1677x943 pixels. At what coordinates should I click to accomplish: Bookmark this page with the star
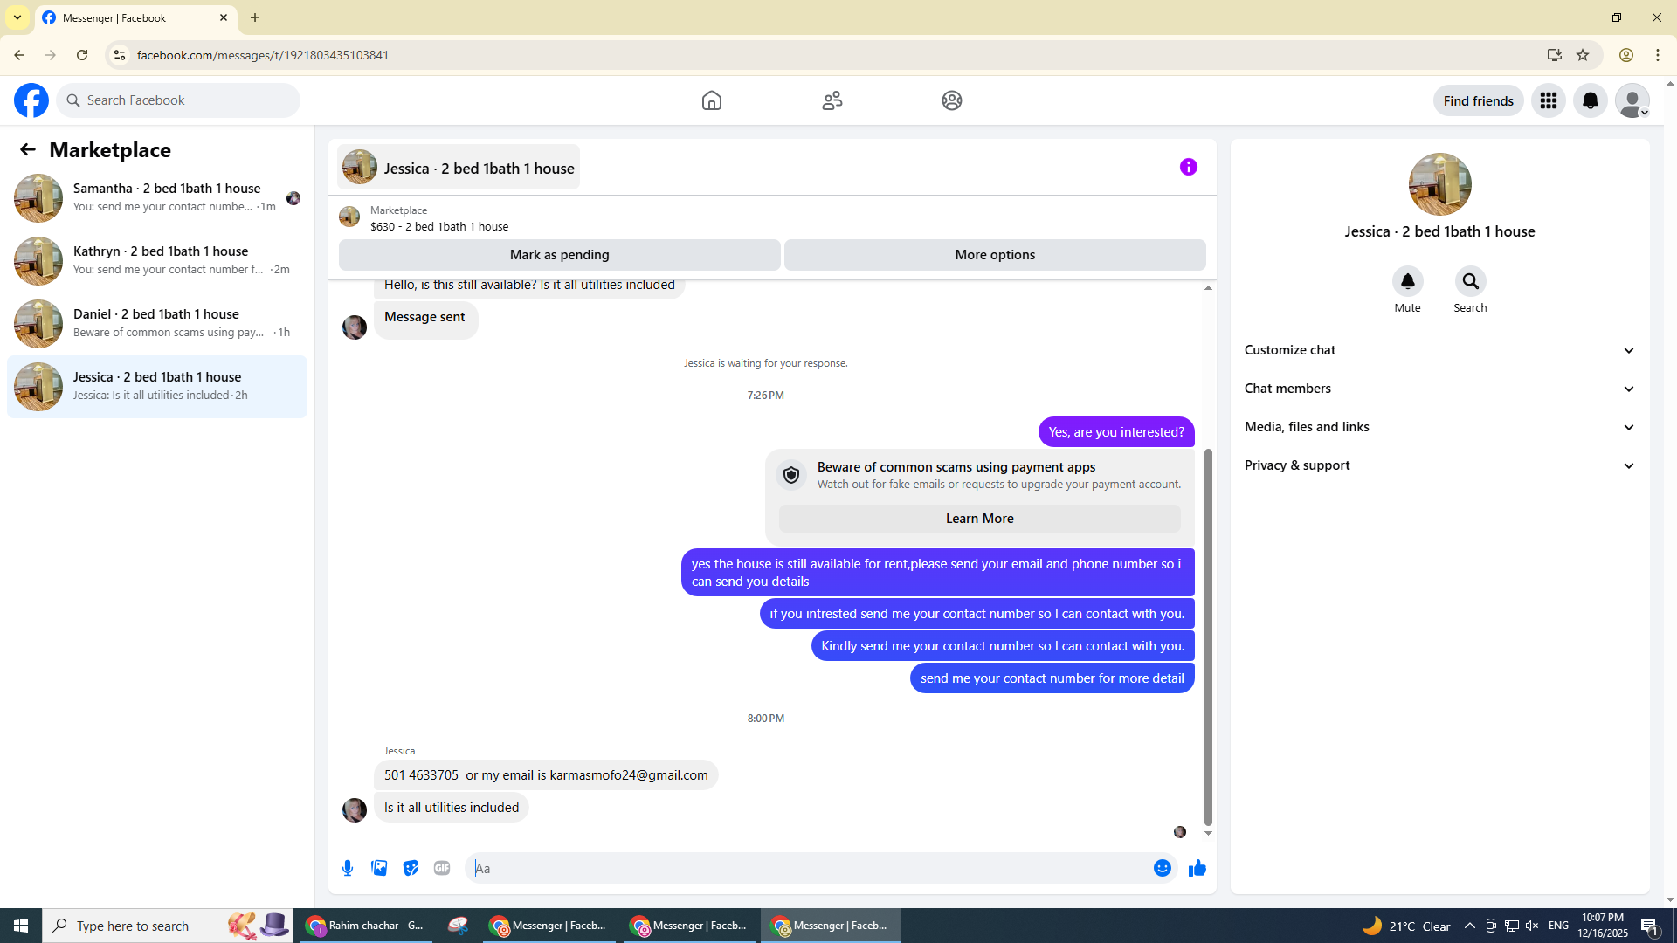coord(1583,55)
